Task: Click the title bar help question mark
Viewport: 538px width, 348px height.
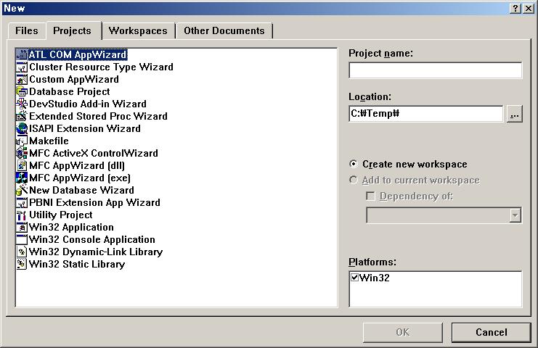Action: 515,8
